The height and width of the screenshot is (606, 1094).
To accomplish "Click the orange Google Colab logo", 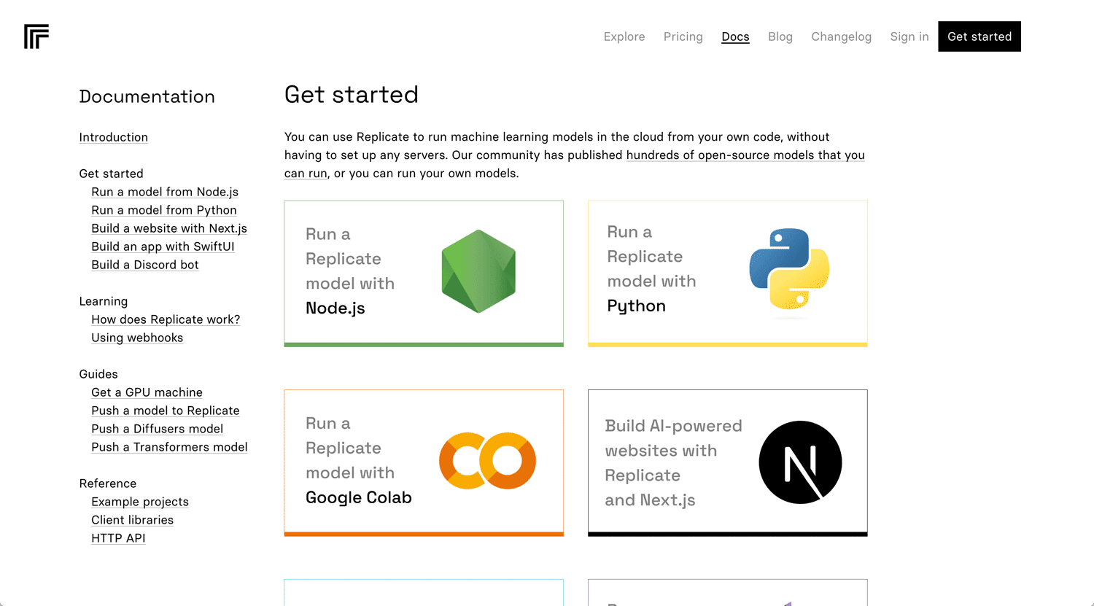I will pyautogui.click(x=487, y=461).
